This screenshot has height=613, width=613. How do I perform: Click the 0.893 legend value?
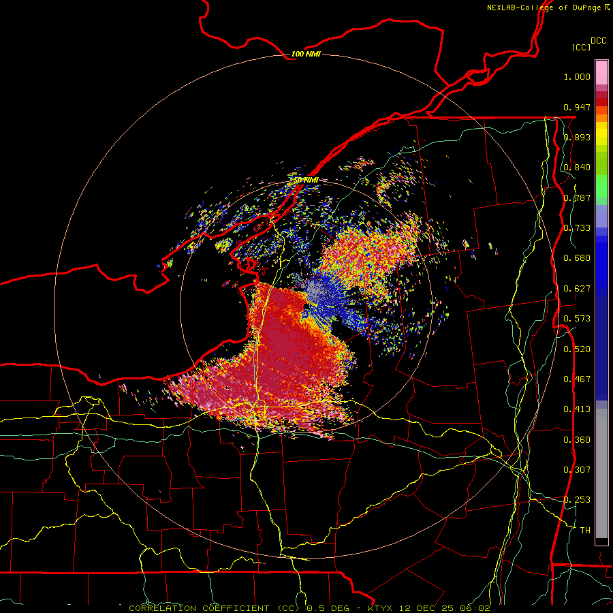[x=577, y=137]
